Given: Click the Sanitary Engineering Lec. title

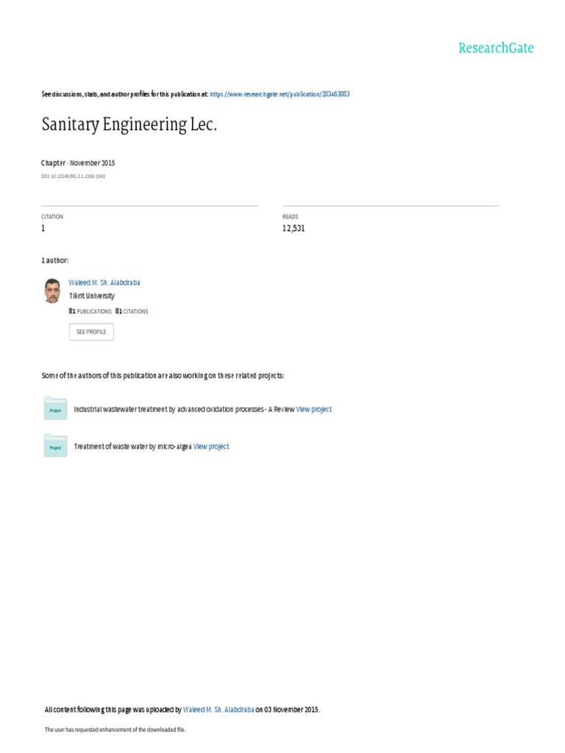Looking at the screenshot, I should point(129,126).
